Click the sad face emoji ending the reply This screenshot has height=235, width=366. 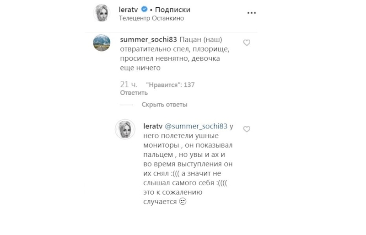182,202
